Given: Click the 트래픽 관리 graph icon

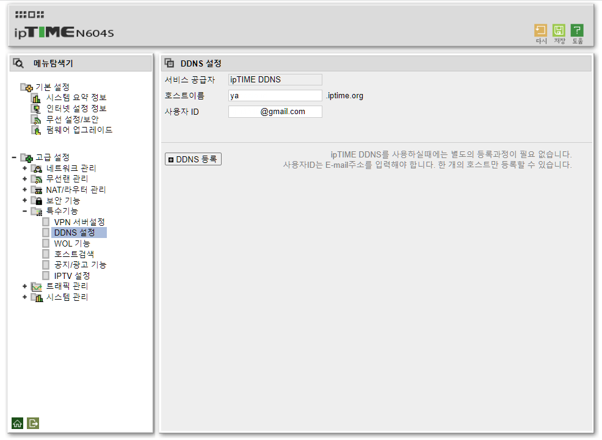Looking at the screenshot, I should click(37, 287).
